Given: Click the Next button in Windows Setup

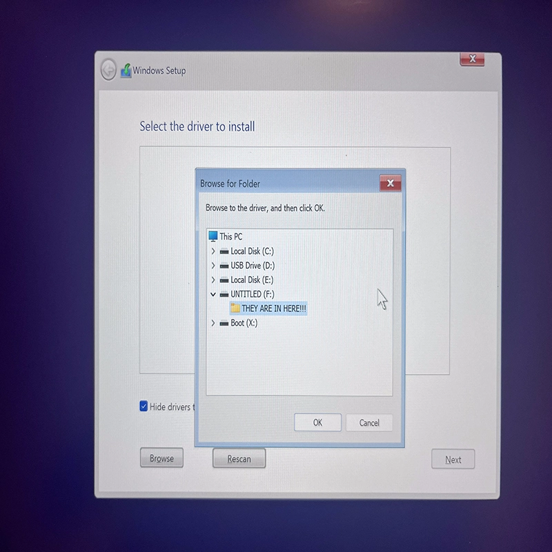Looking at the screenshot, I should click(x=453, y=460).
